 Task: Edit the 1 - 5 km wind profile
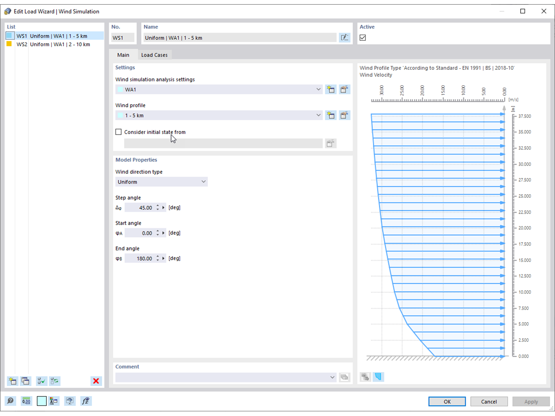pyautogui.click(x=345, y=116)
